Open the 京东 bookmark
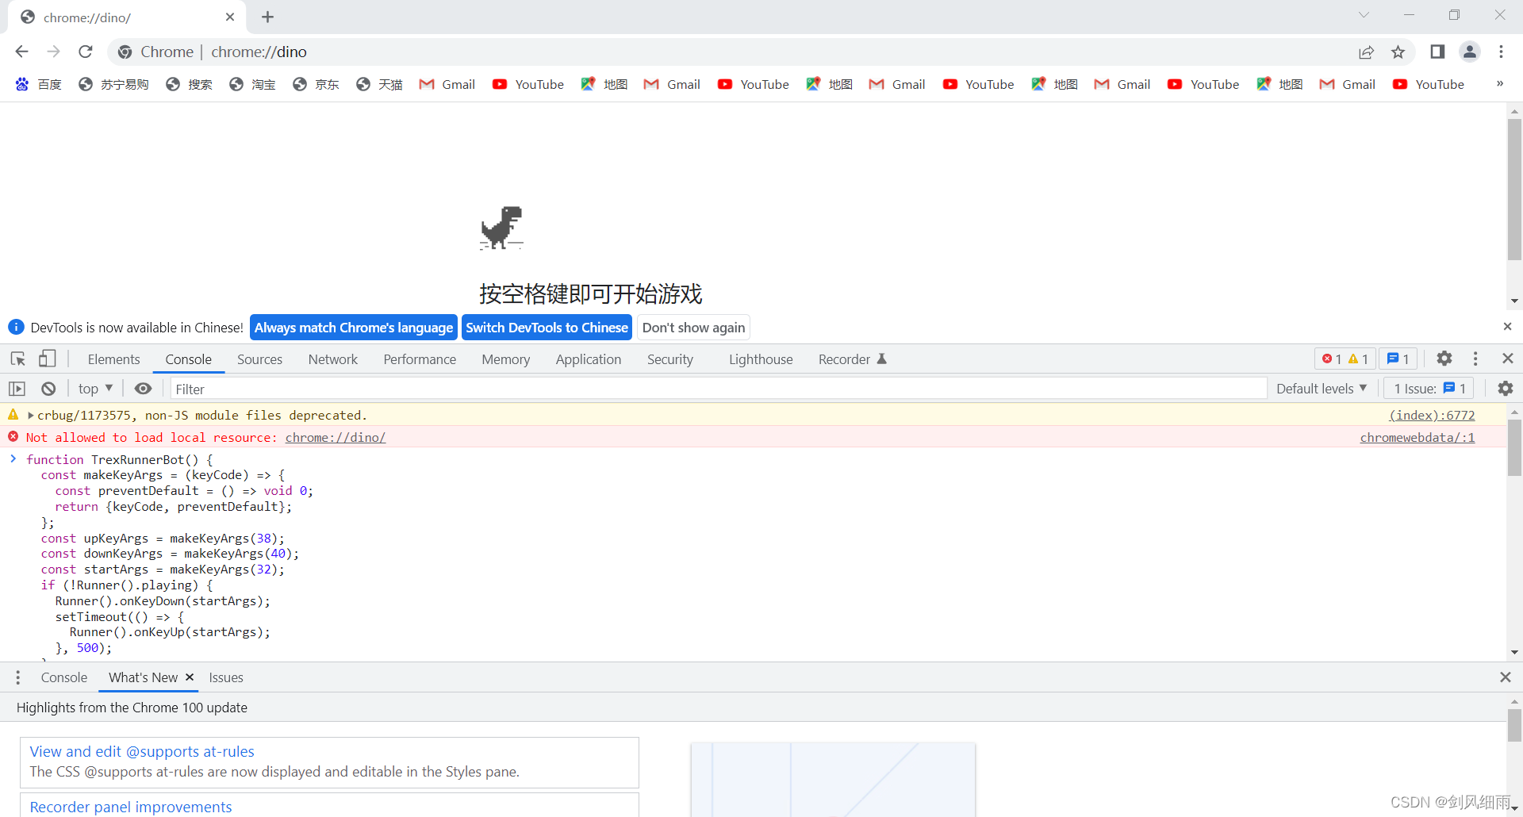1523x817 pixels. click(316, 84)
